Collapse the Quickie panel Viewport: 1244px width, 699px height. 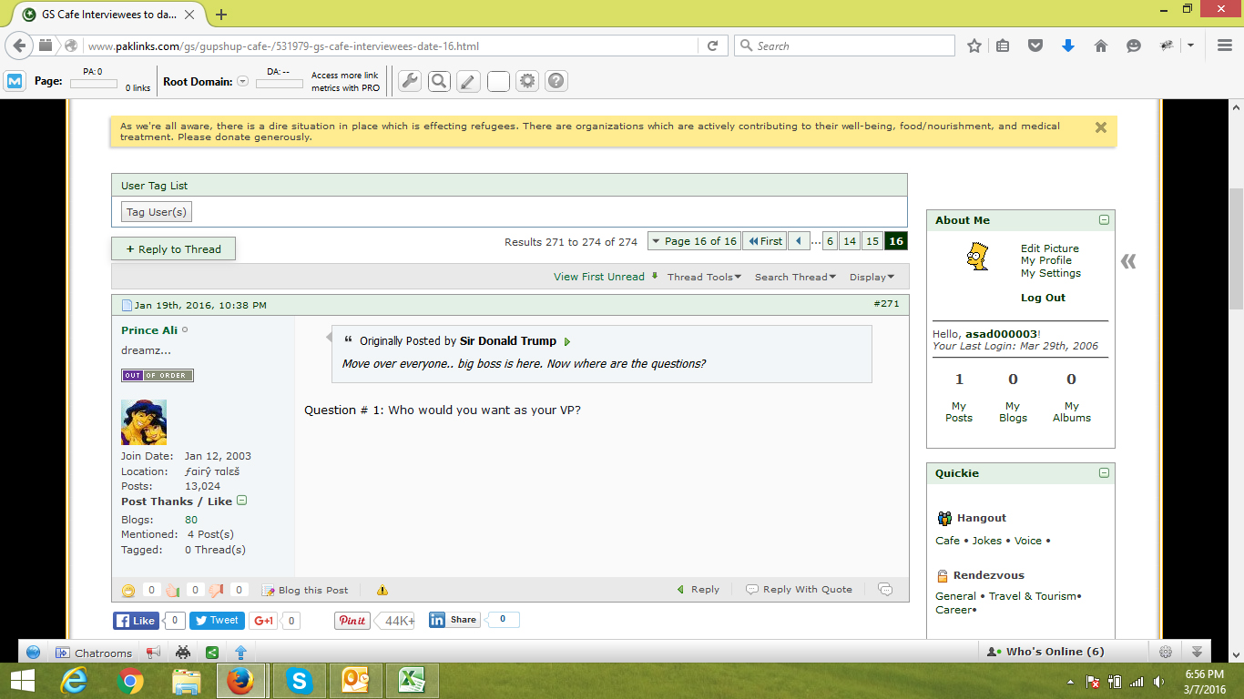pos(1104,473)
